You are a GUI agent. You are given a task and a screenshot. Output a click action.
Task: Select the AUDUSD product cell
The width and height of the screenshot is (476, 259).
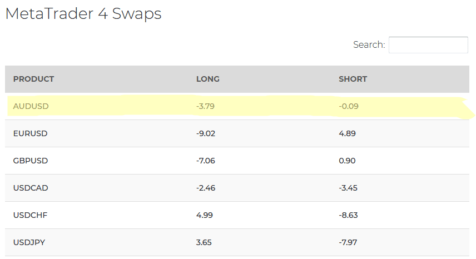point(31,106)
